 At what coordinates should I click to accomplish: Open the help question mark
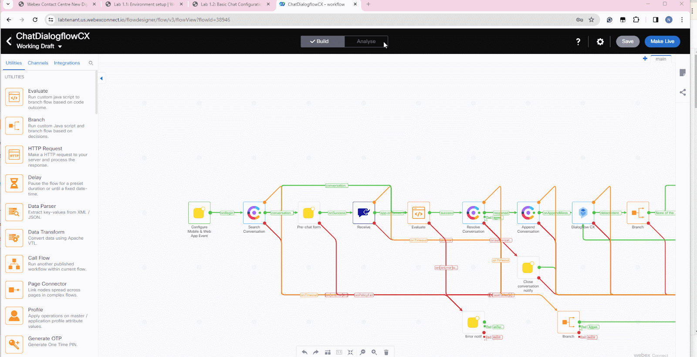(578, 42)
